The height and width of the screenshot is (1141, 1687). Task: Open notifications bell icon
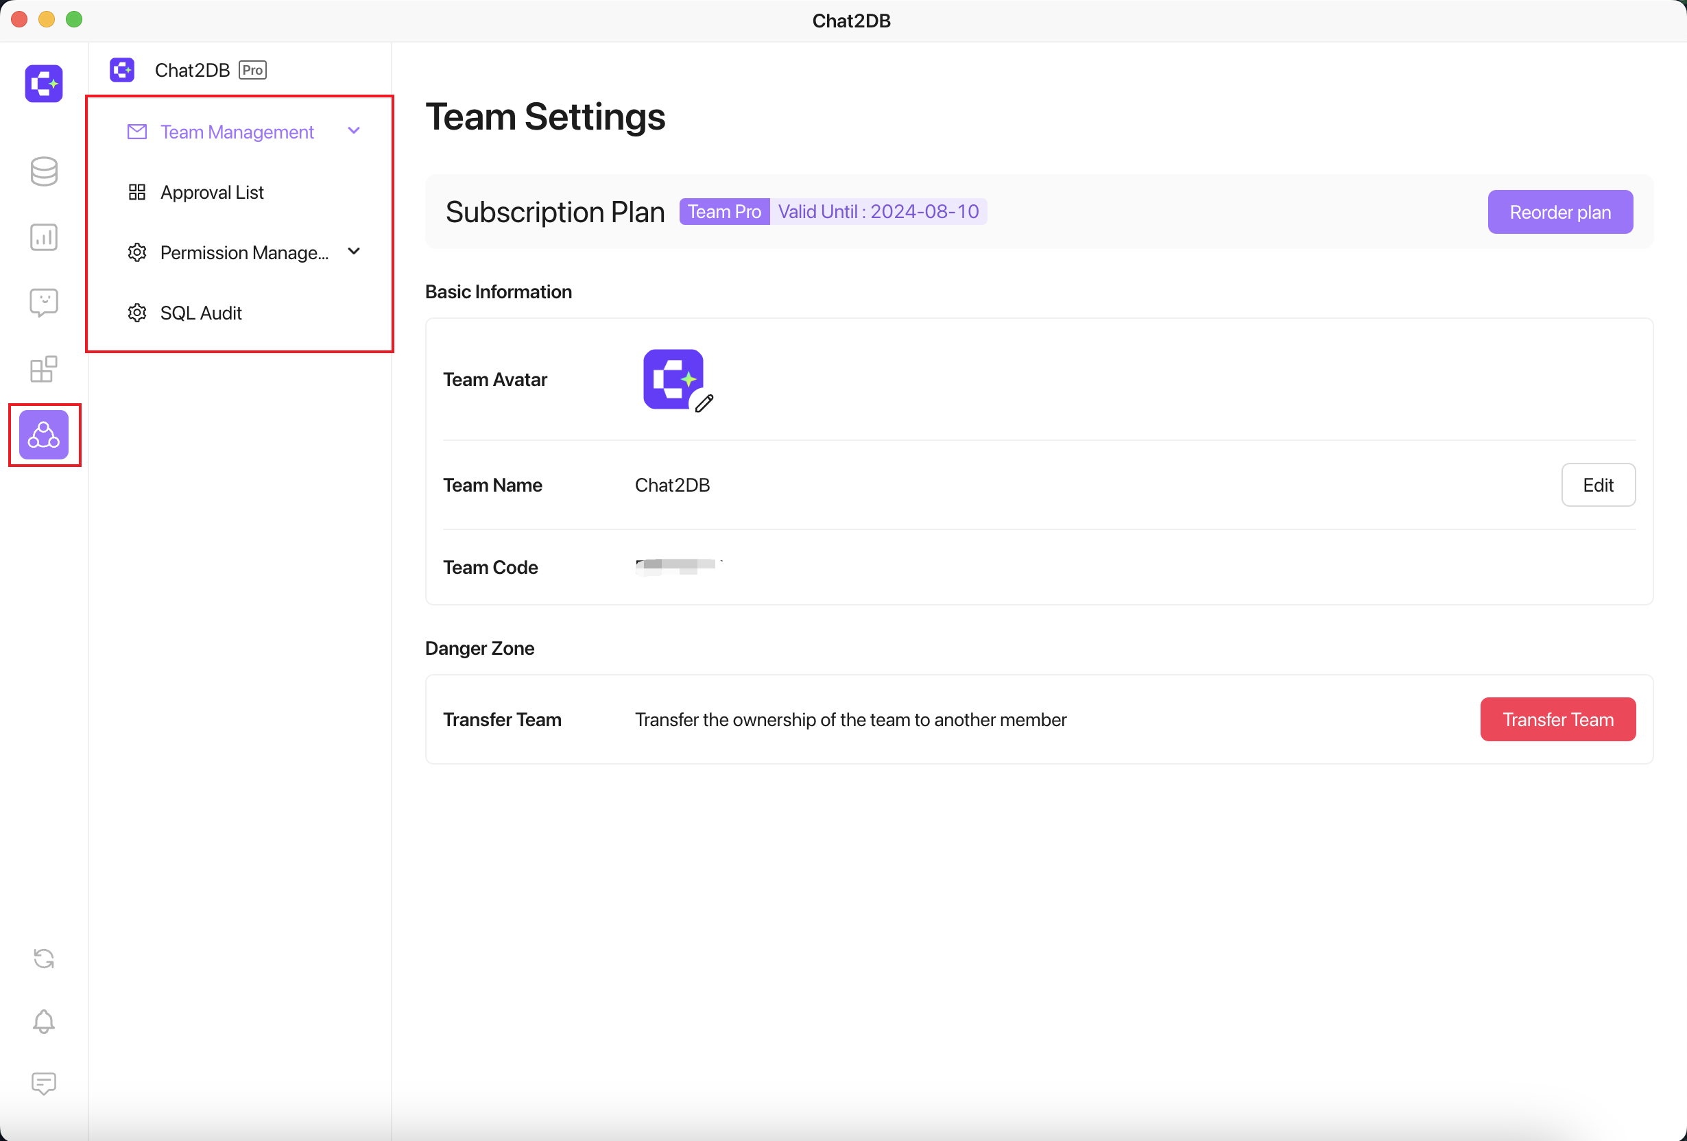pos(44,1021)
